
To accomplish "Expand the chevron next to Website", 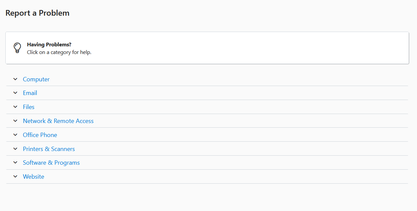I will click(x=15, y=177).
